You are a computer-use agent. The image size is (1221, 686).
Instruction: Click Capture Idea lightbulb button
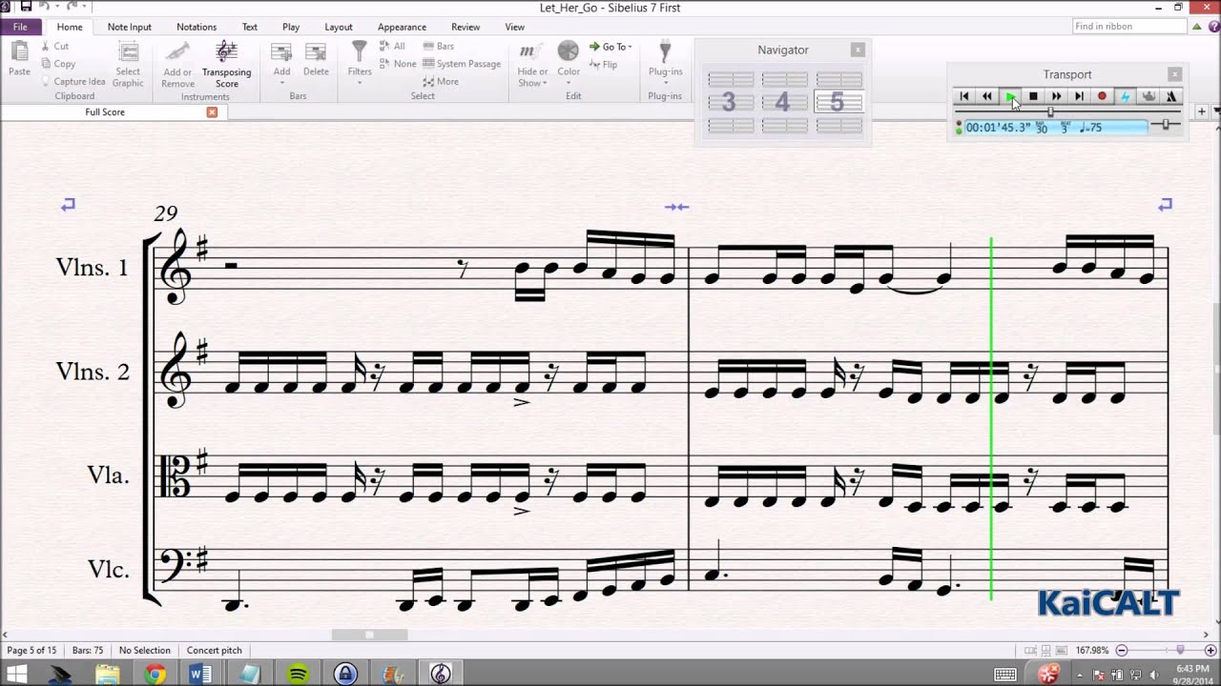72,82
